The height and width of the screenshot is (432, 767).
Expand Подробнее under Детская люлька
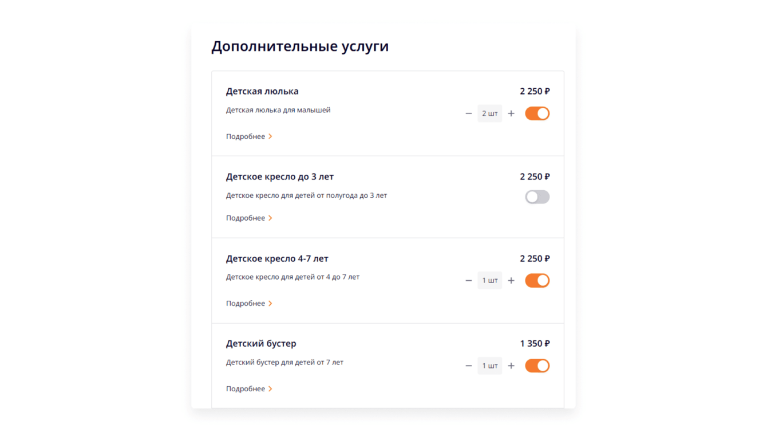click(x=249, y=136)
